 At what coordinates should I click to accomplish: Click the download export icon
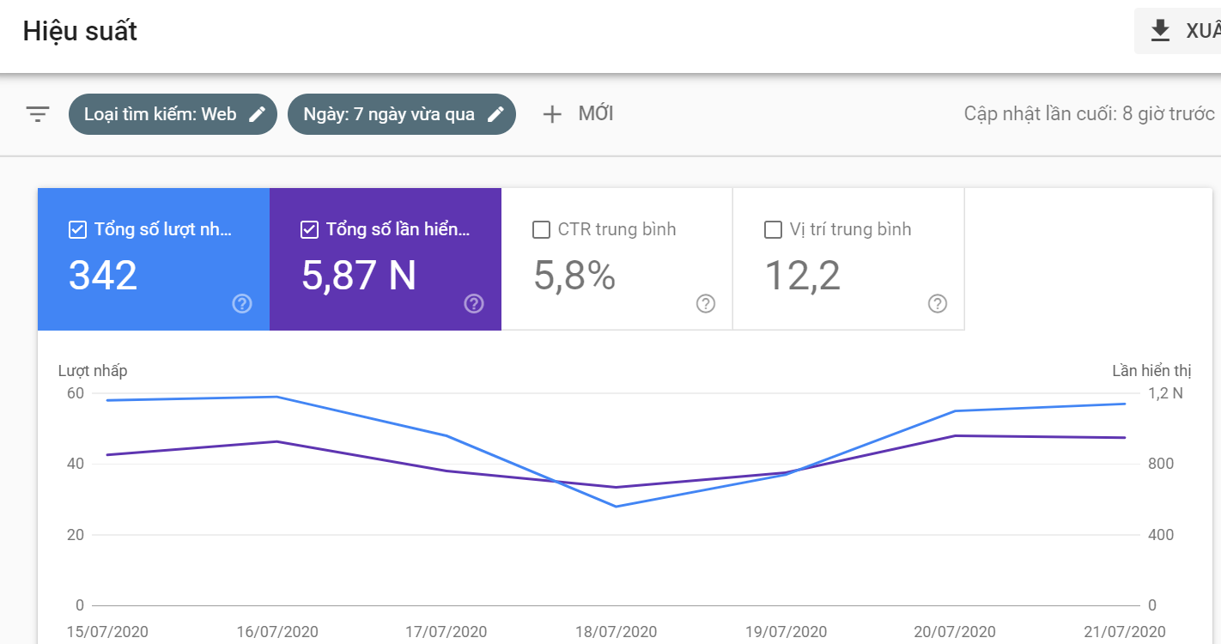(1160, 31)
